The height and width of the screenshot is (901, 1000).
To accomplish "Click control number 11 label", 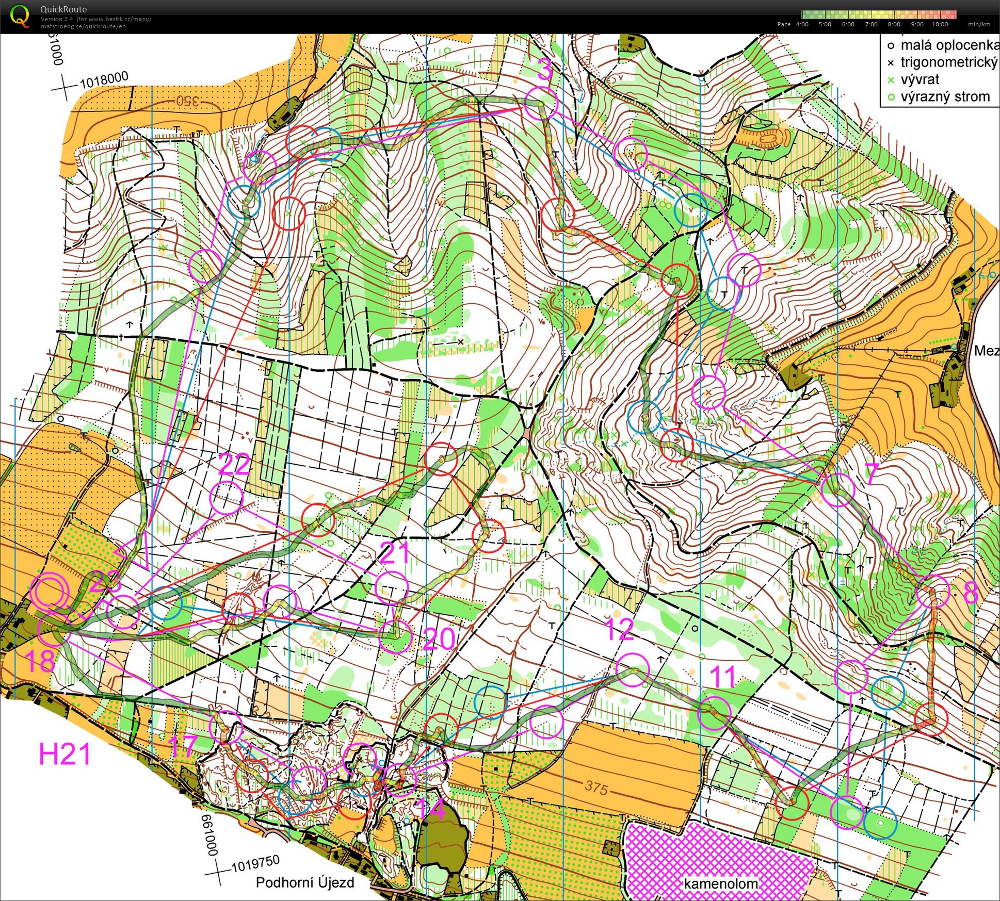I will pyautogui.click(x=722, y=676).
